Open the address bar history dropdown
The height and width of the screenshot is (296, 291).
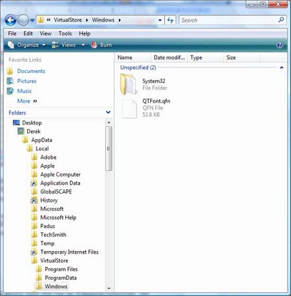pyautogui.click(x=160, y=20)
